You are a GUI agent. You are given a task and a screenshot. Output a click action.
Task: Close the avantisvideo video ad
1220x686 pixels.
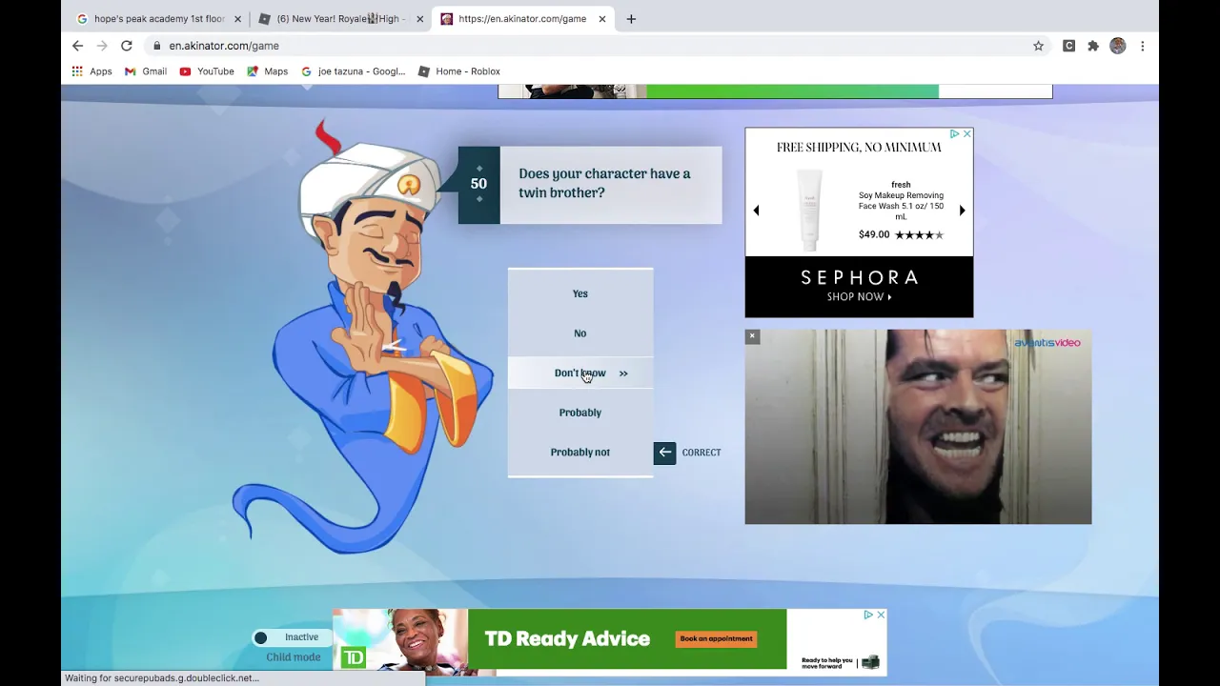(752, 336)
